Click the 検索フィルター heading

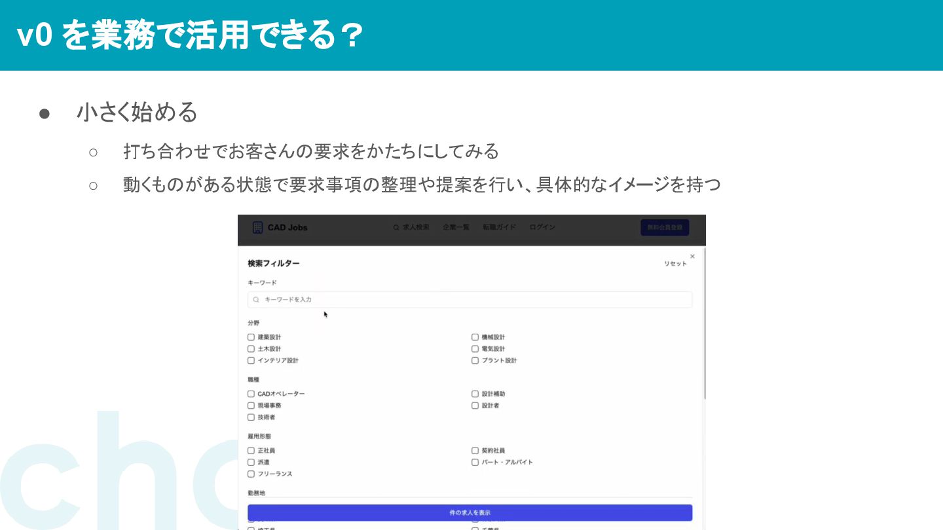pos(274,264)
